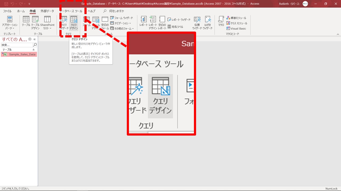Launch the はがきウィザード
Viewport: 341px width, 191px height.
click(x=208, y=22)
